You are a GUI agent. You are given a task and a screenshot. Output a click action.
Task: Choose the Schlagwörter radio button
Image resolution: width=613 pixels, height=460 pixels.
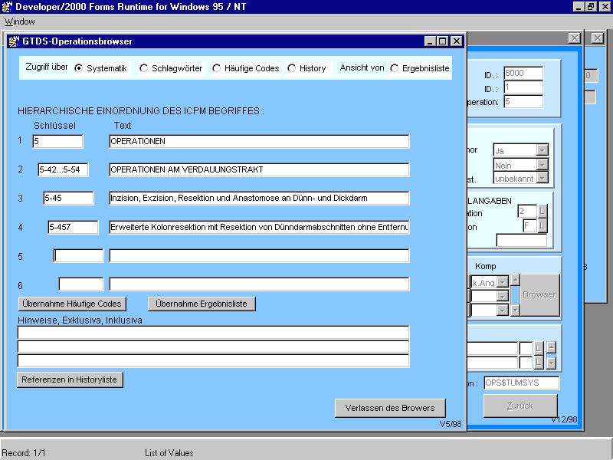coord(144,68)
